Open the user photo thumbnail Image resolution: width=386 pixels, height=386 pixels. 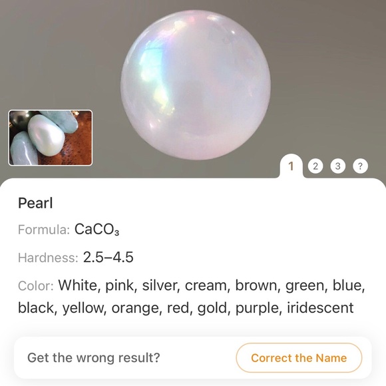point(51,138)
